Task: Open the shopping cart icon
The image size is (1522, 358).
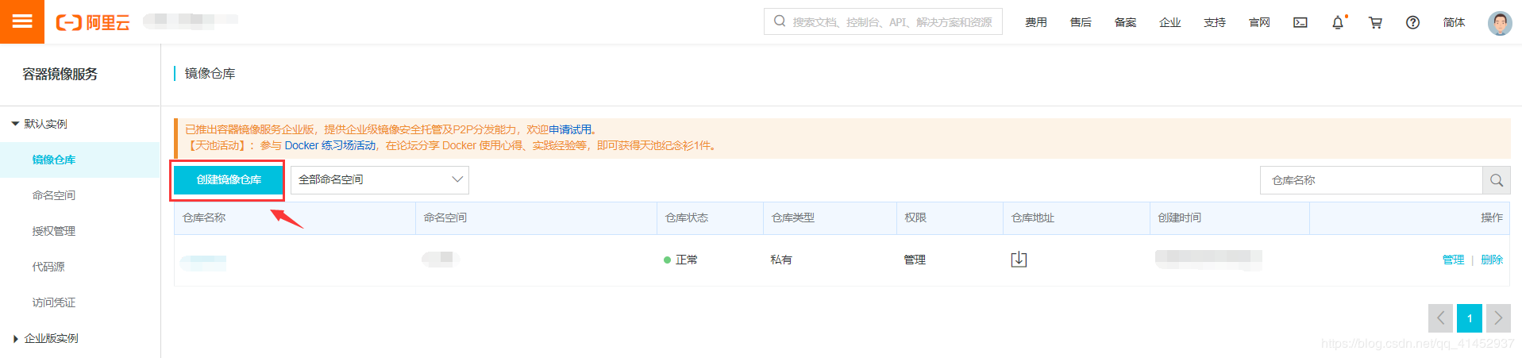Action: click(1375, 22)
